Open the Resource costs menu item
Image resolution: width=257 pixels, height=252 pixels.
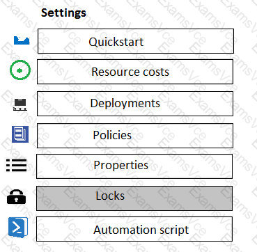click(135, 72)
